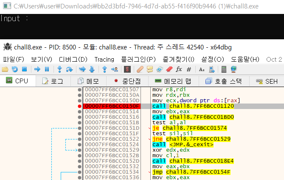The width and height of the screenshot is (284, 180).
Task: Select the instruction 'je chall8.7FF6BCC01574'
Action: click(189, 128)
